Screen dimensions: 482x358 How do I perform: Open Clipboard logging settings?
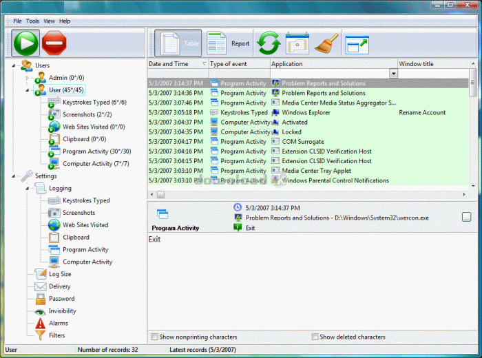point(76,238)
